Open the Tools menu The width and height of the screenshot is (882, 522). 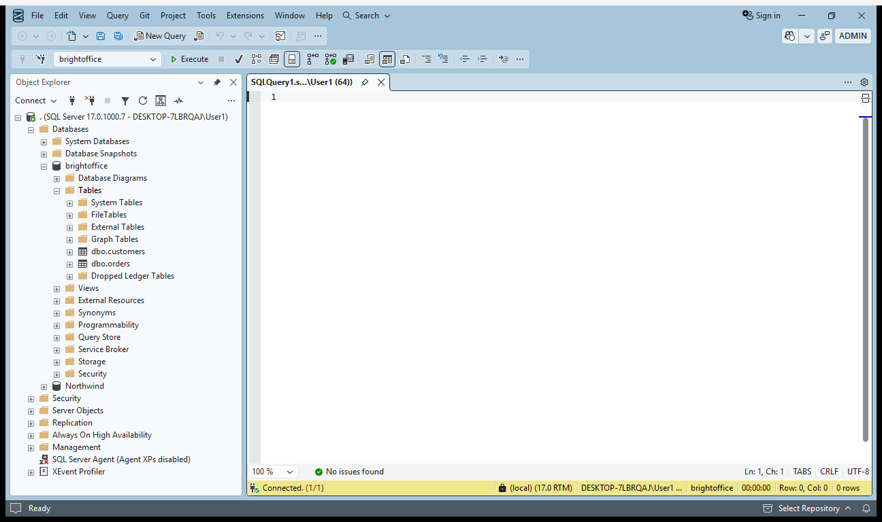click(x=206, y=16)
